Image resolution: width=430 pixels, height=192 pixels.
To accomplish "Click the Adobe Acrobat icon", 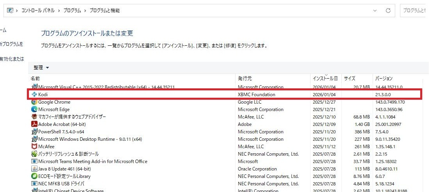I will pyautogui.click(x=34, y=124).
